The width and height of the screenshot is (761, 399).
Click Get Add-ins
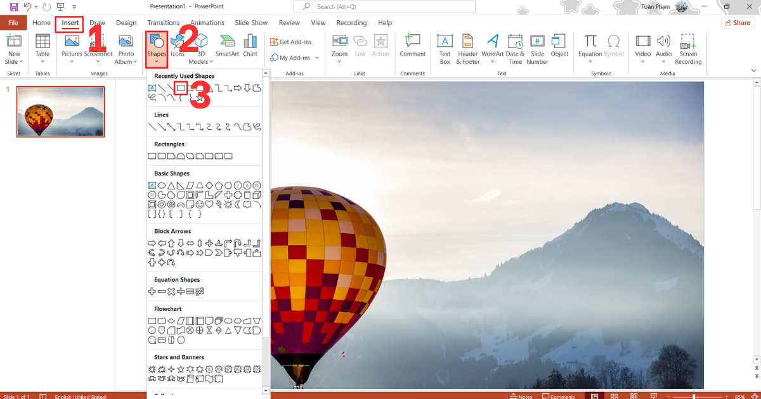pos(292,41)
